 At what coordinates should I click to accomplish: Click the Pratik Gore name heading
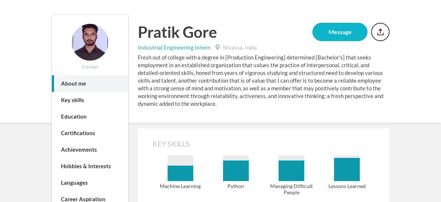coord(177,32)
